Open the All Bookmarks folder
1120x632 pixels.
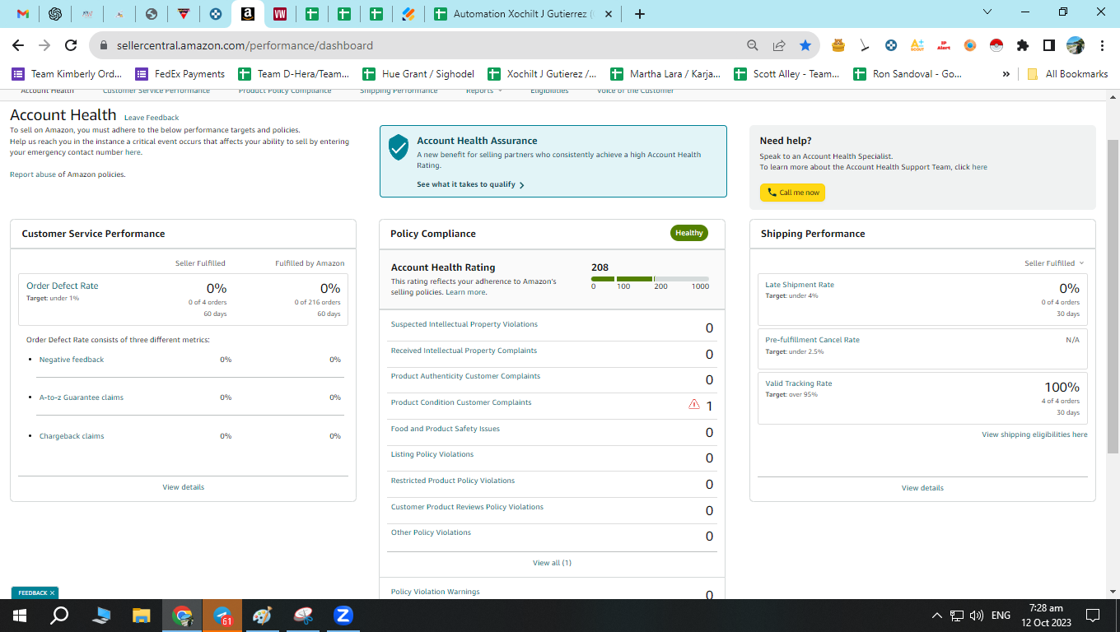(1067, 74)
